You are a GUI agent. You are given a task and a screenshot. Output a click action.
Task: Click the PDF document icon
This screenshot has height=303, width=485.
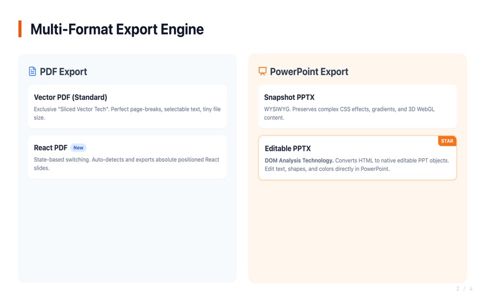tap(32, 72)
